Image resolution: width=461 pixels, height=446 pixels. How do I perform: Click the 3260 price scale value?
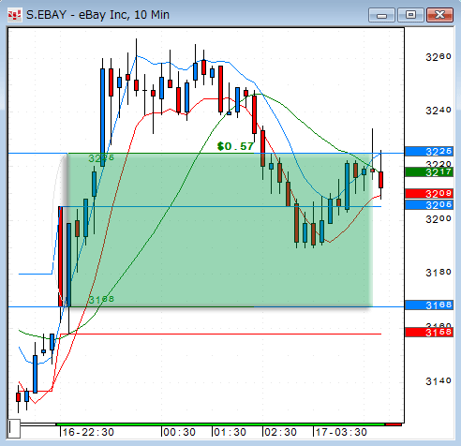coord(439,57)
